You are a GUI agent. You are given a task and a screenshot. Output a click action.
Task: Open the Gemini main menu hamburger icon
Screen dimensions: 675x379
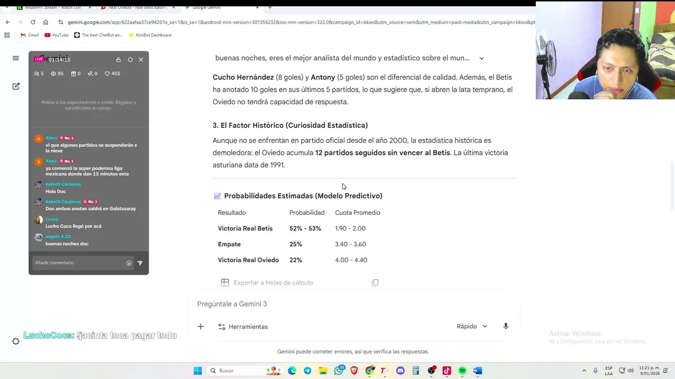[16, 58]
